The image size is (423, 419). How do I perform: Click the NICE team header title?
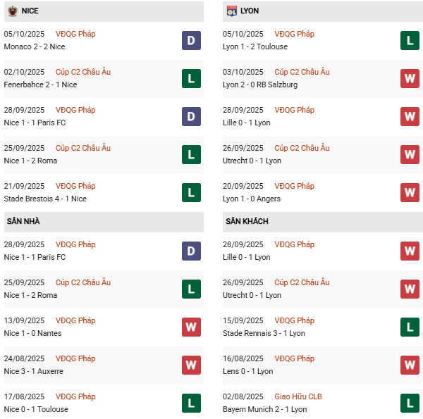(x=30, y=11)
